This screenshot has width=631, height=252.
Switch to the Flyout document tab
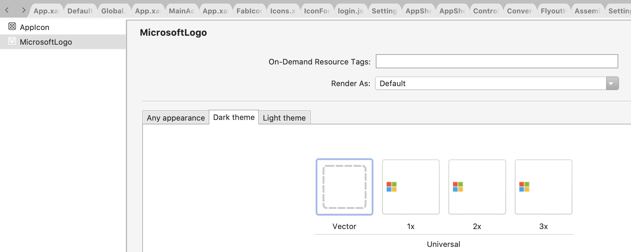point(553,11)
